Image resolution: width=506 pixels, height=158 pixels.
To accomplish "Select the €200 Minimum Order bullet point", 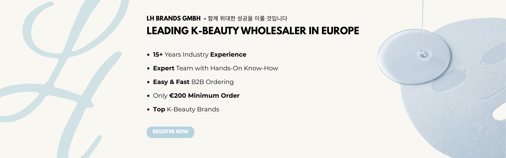I will (x=196, y=96).
